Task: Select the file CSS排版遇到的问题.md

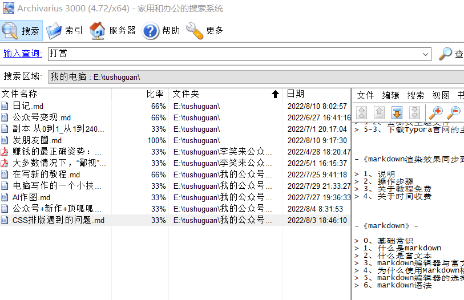Action: 58,220
